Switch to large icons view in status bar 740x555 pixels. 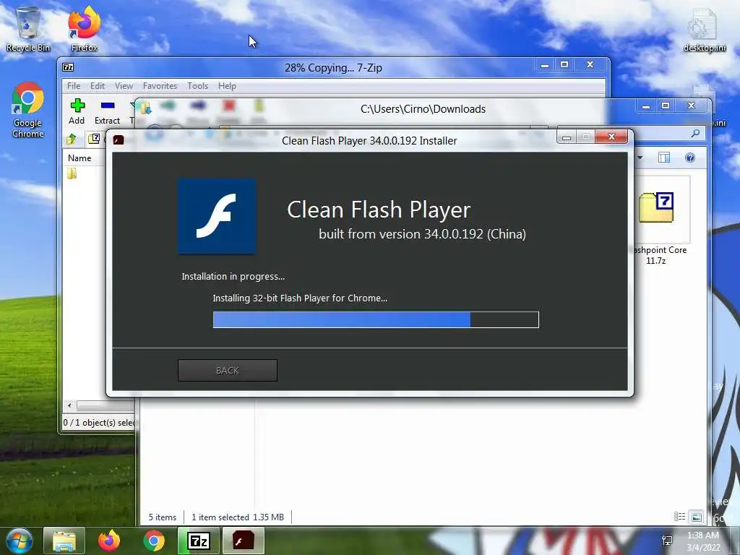coord(697,517)
